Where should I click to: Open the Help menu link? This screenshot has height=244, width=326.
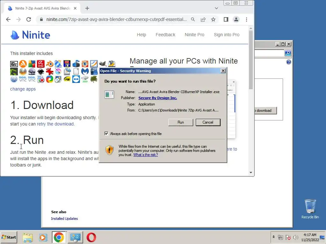[141, 35]
